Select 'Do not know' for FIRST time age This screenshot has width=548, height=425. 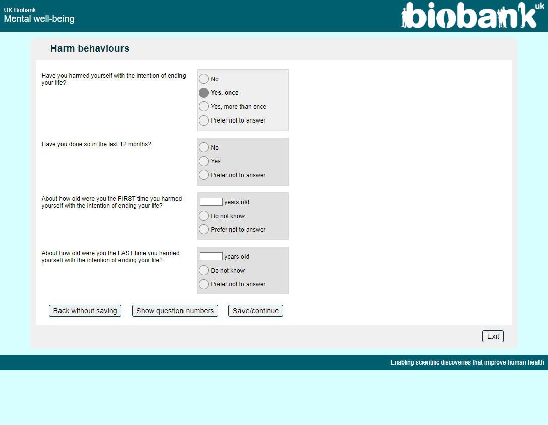[204, 216]
